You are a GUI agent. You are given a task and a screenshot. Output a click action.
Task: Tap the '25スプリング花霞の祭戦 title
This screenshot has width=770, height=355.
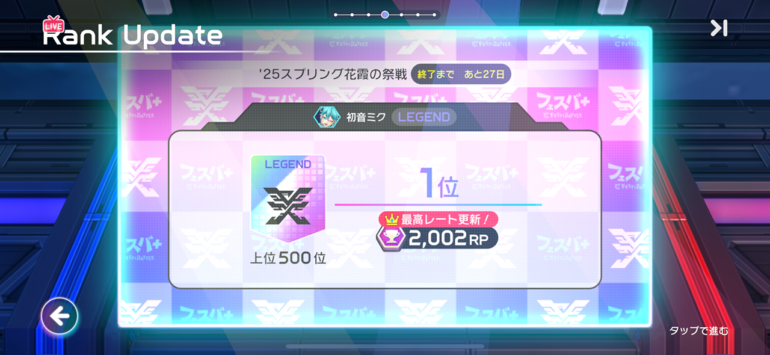coord(333,75)
